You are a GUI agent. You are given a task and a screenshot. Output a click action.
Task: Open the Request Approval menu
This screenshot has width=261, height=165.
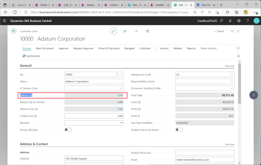[x=83, y=48]
